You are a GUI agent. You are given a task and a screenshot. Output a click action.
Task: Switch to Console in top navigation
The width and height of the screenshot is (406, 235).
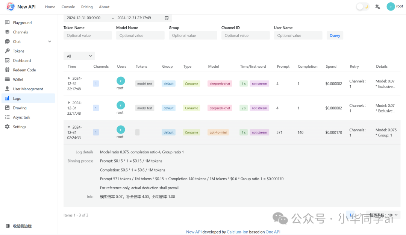[68, 7]
